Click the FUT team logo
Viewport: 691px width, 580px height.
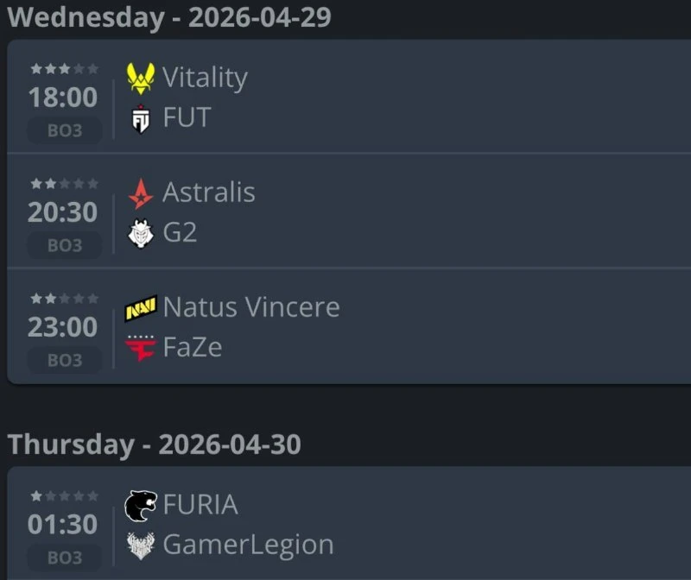coord(141,118)
